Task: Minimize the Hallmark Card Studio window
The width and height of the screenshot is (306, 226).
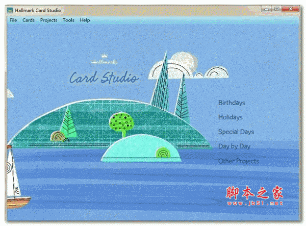Action: (267, 9)
